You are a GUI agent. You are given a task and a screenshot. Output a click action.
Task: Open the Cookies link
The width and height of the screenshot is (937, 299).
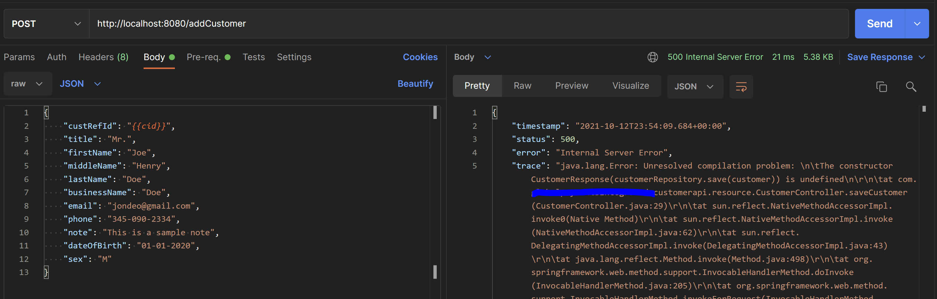(x=420, y=57)
